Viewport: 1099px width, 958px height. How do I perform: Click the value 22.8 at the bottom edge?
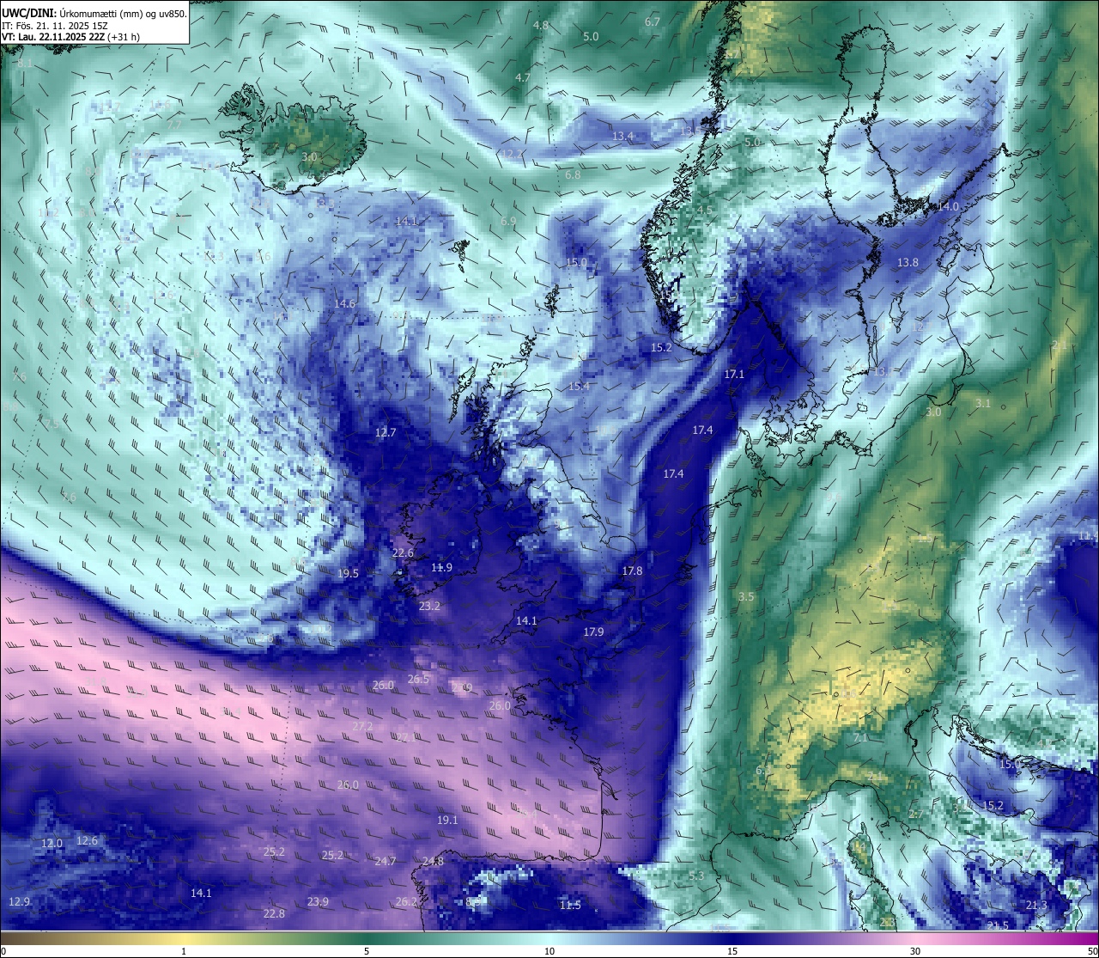274,914
